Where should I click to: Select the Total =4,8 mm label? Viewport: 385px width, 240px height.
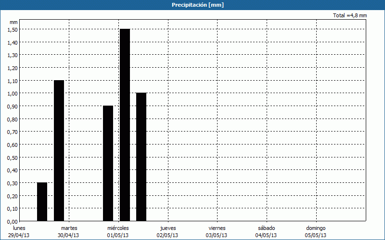pyautogui.click(x=350, y=15)
